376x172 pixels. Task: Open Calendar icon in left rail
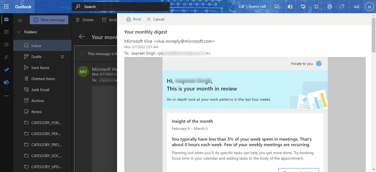[6, 32]
